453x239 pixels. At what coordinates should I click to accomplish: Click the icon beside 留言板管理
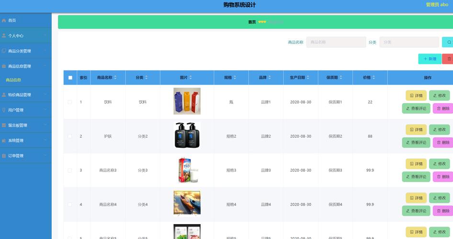pyautogui.click(x=4, y=125)
